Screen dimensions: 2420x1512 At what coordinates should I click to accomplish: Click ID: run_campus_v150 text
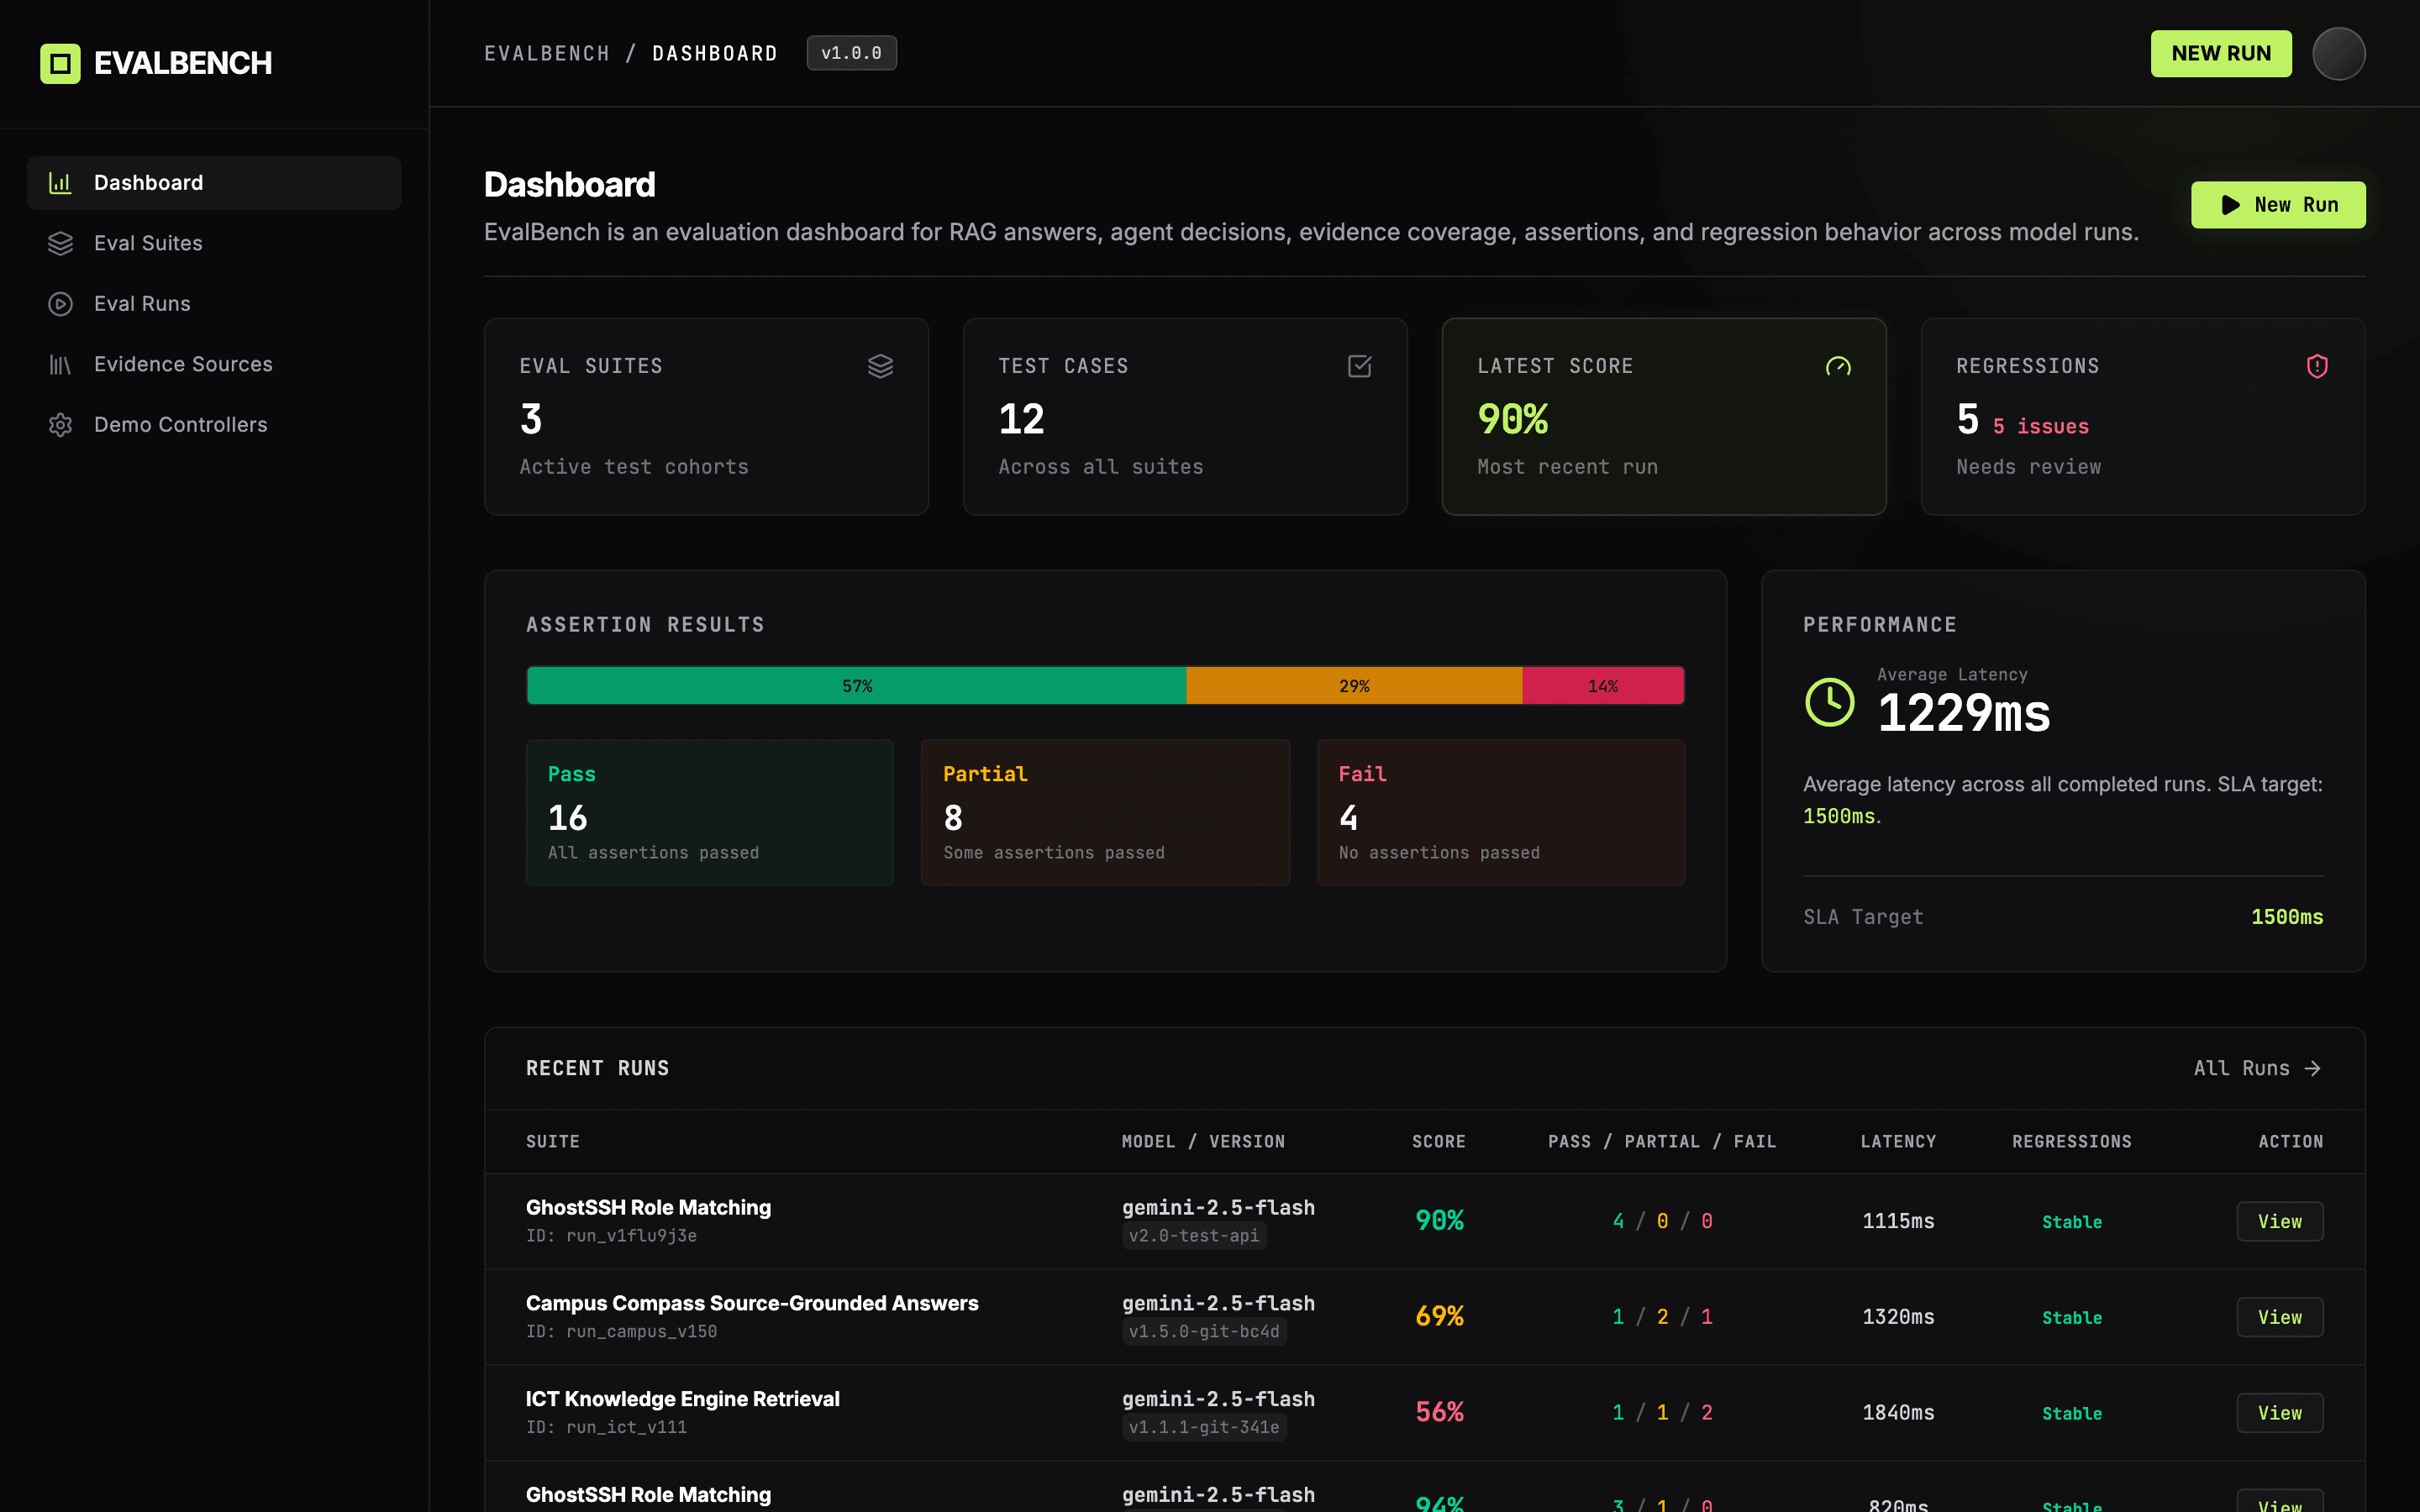coord(621,1332)
